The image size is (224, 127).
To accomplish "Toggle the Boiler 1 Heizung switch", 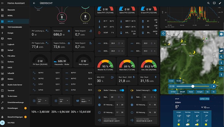I will point(122,90).
